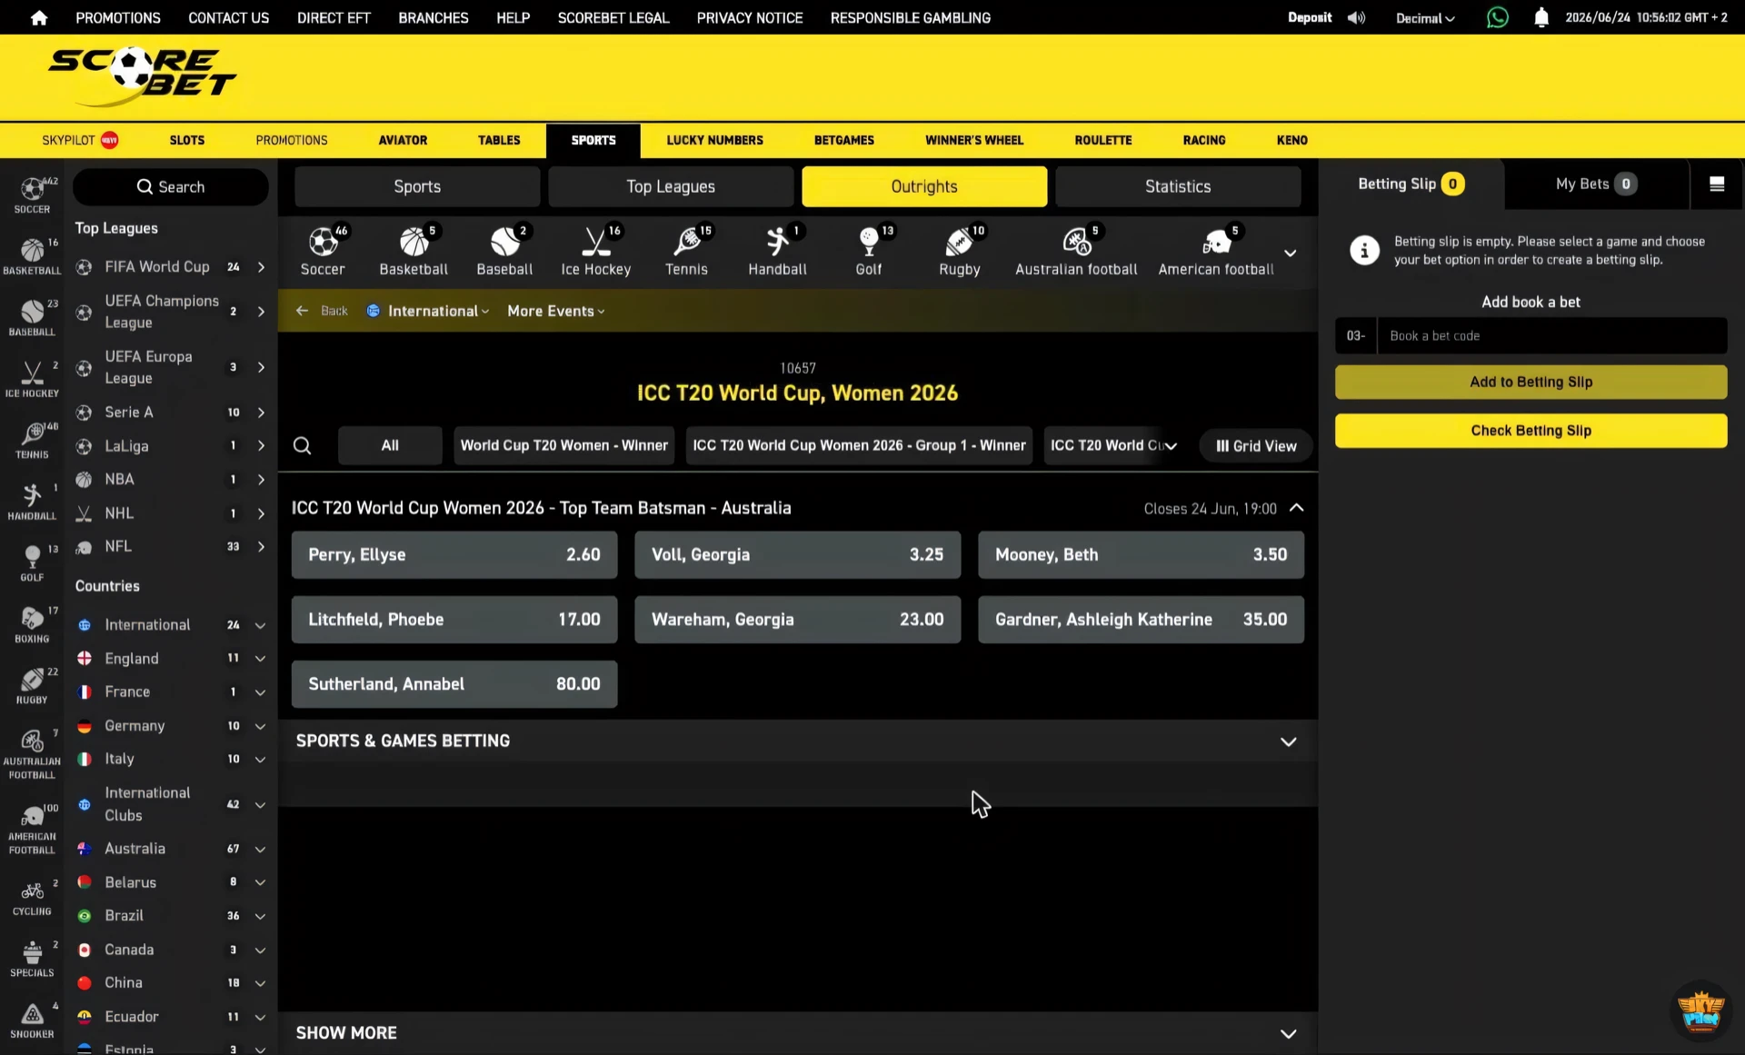Go to the home page icon
Viewport: 1745px width, 1055px height.
click(39, 17)
